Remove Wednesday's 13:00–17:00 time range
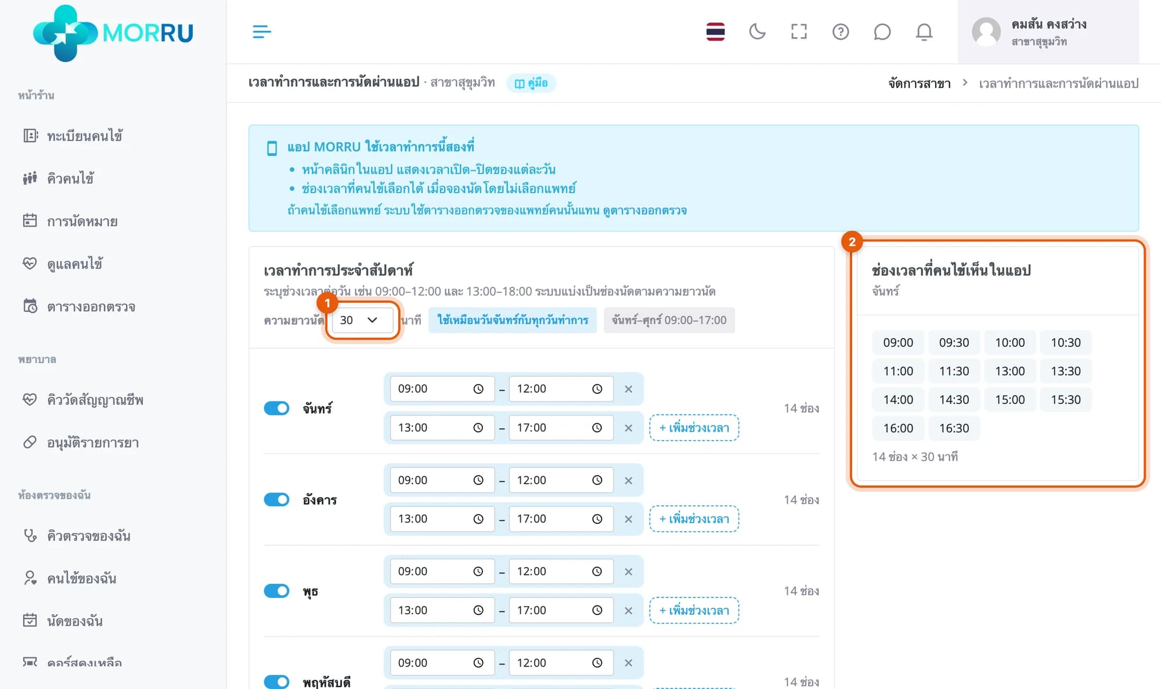Image resolution: width=1161 pixels, height=689 pixels. tap(628, 610)
